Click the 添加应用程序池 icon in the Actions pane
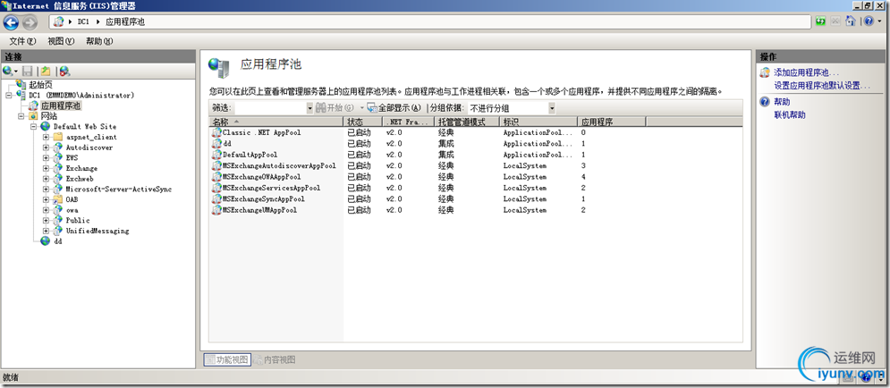The image size is (890, 388). point(765,72)
